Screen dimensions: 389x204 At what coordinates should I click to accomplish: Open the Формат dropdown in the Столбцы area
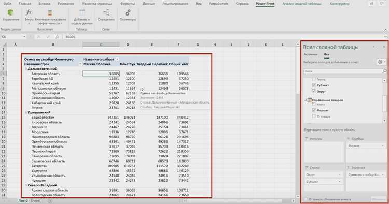click(383, 146)
